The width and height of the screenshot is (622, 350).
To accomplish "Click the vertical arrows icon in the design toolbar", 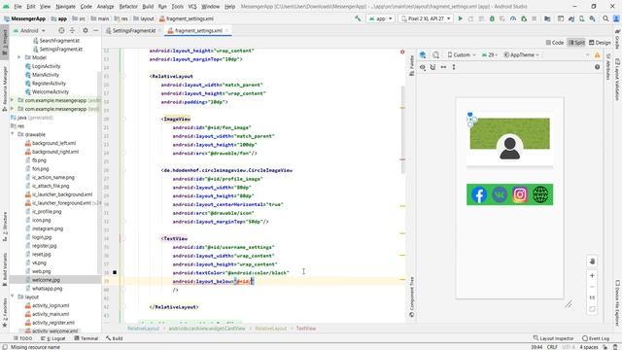I will (x=454, y=67).
